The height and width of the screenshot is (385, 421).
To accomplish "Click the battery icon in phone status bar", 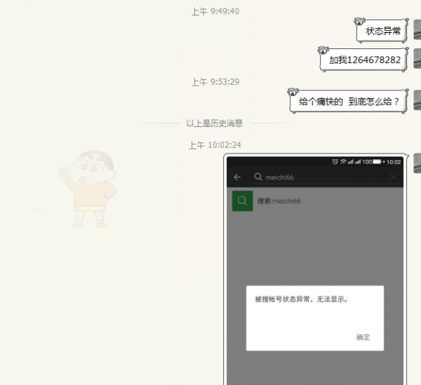I will [x=377, y=161].
